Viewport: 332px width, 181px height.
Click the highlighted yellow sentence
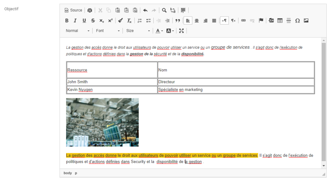click(x=162, y=156)
